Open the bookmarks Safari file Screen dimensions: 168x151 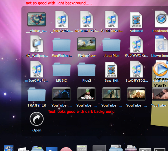[x=161, y=19]
